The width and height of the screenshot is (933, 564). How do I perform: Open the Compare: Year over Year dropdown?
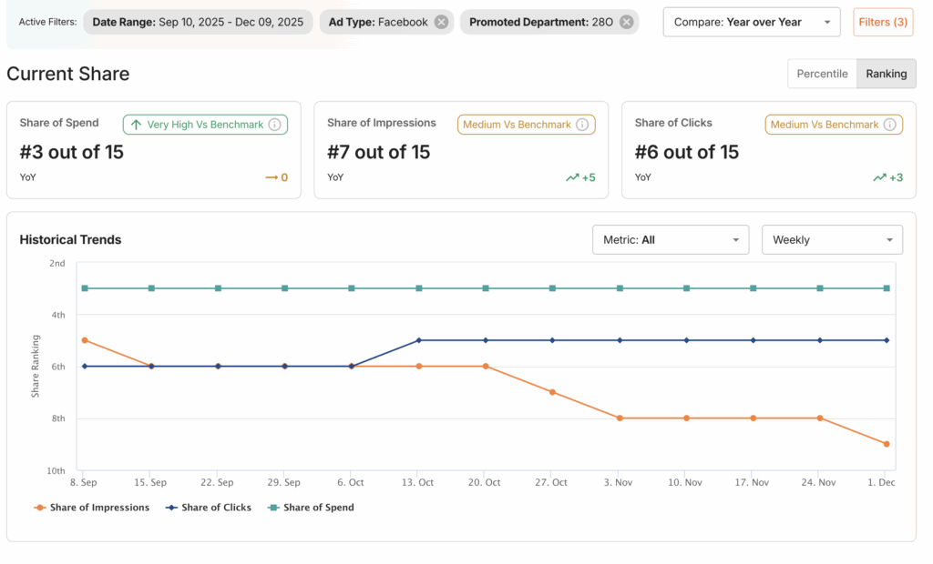pyautogui.click(x=751, y=21)
